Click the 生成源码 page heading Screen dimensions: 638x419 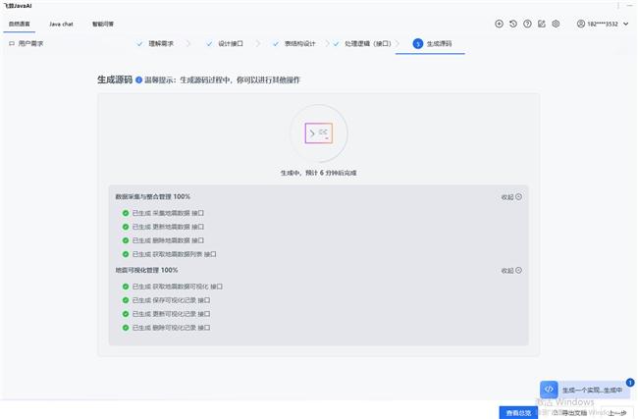click(x=115, y=79)
